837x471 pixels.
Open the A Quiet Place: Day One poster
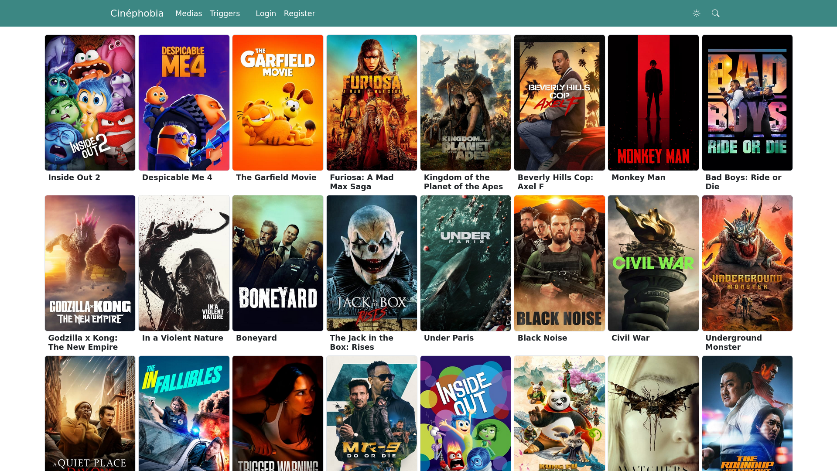click(x=90, y=413)
